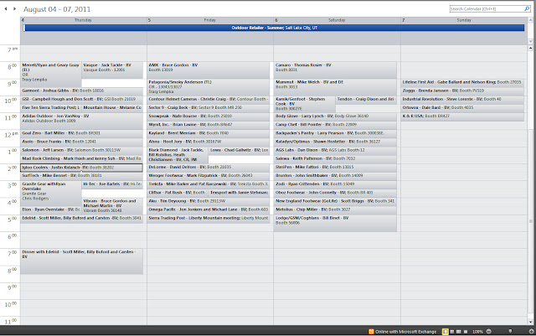Click Exchange connection status icon
The image size is (536, 336).
(x=371, y=332)
